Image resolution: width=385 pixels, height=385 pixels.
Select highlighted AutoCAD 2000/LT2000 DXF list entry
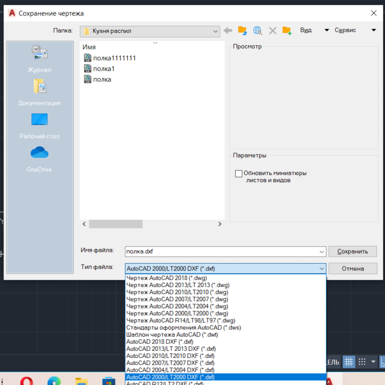(x=225, y=377)
